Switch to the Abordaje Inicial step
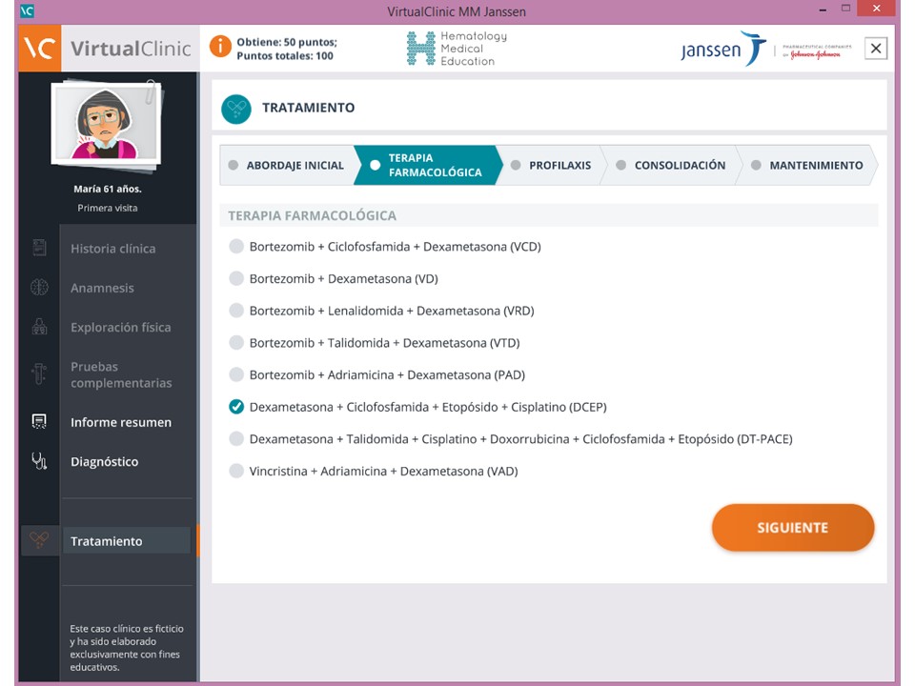915x686 pixels. pos(287,165)
